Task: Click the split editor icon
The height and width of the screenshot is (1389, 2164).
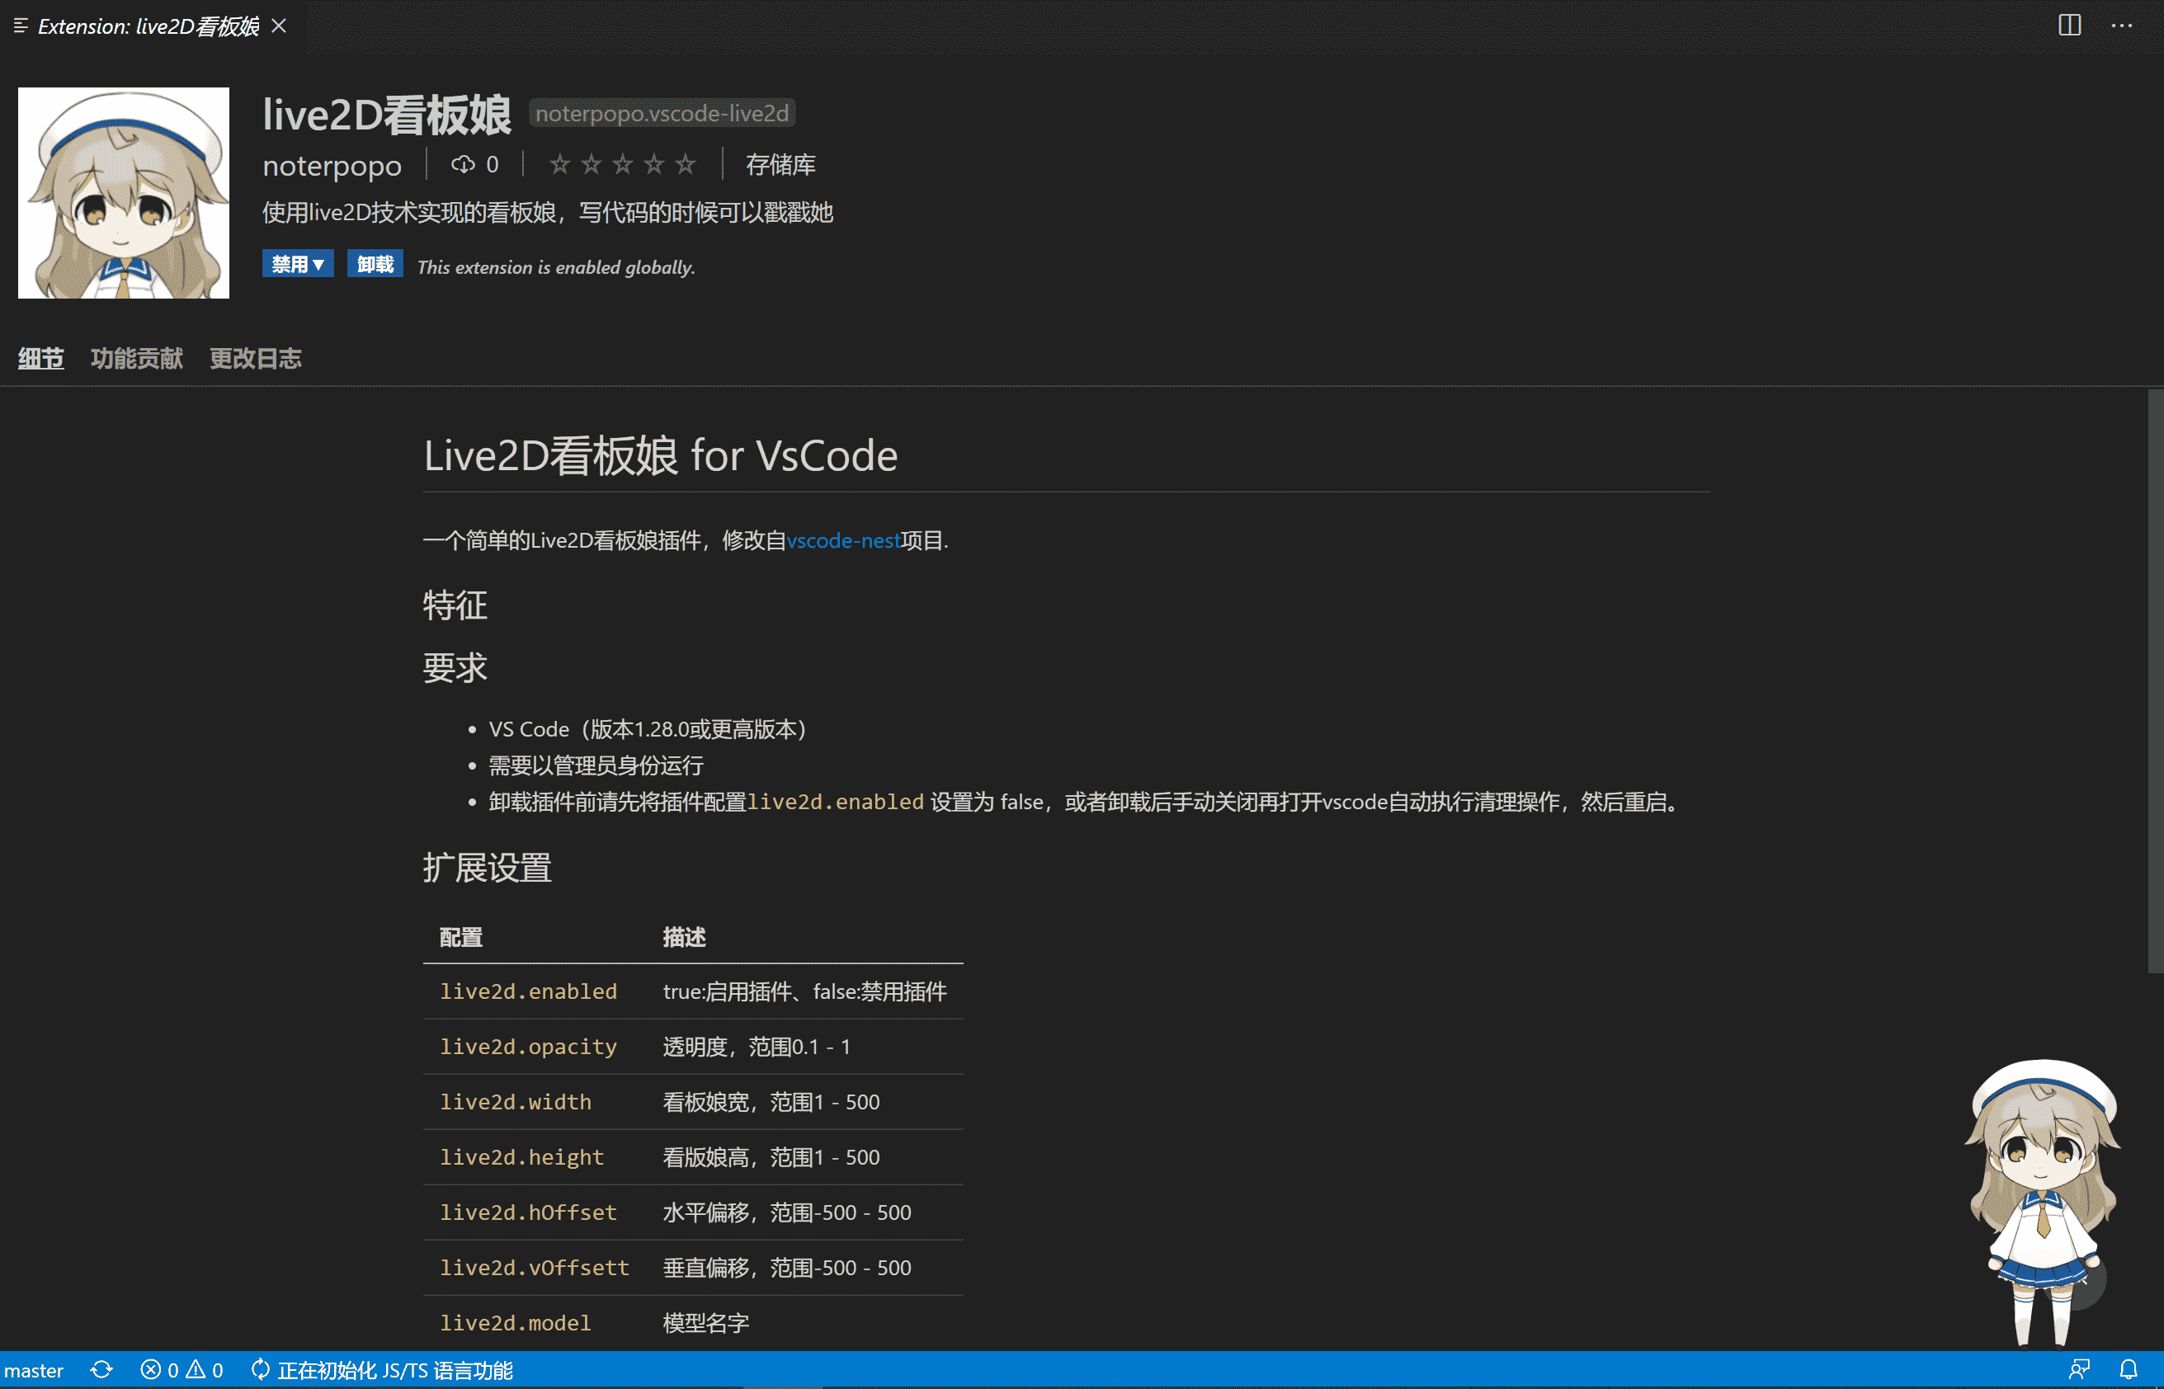Action: tap(2069, 26)
